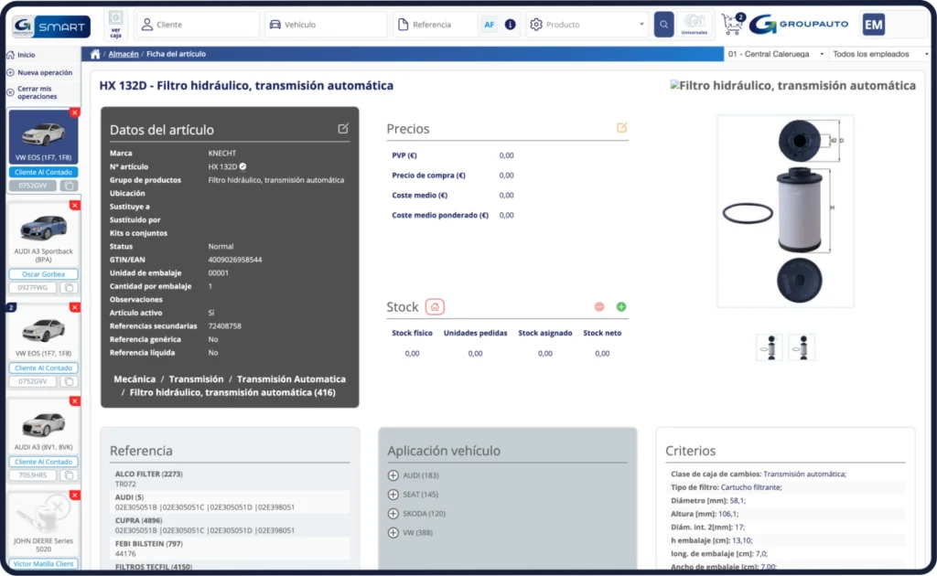Open the '01 - Central Caleruega' dropdown
The width and height of the screenshot is (937, 576).
pos(775,54)
